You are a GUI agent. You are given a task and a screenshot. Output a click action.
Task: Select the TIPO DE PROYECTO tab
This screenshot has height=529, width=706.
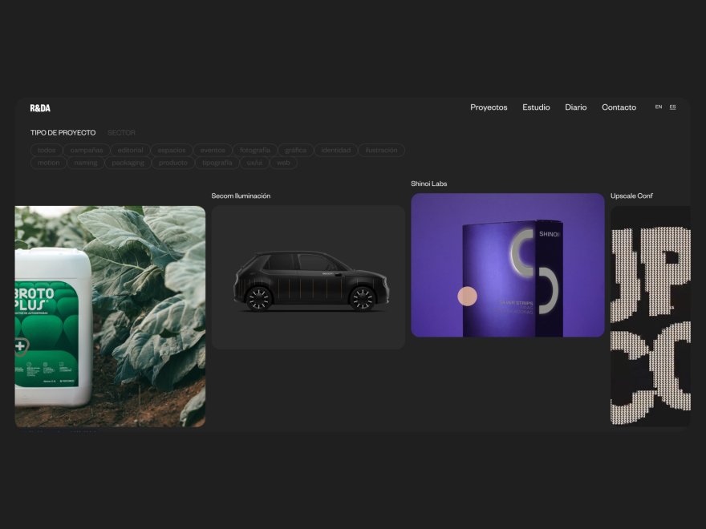coord(63,133)
